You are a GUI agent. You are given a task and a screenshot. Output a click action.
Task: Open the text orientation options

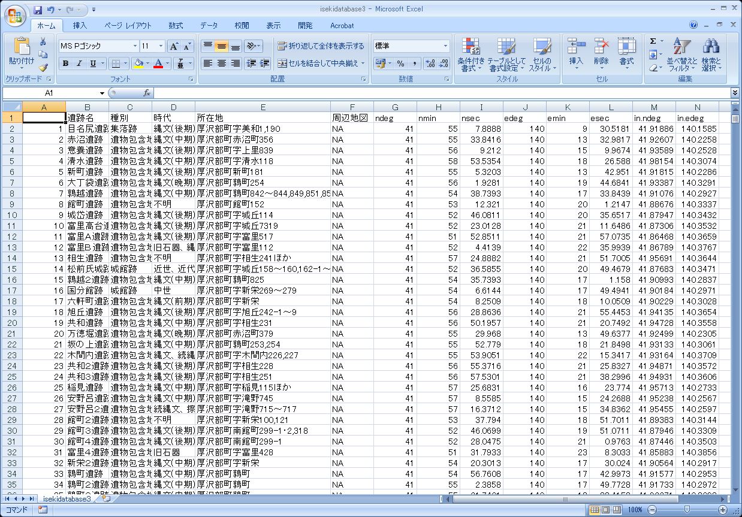pyautogui.click(x=254, y=46)
